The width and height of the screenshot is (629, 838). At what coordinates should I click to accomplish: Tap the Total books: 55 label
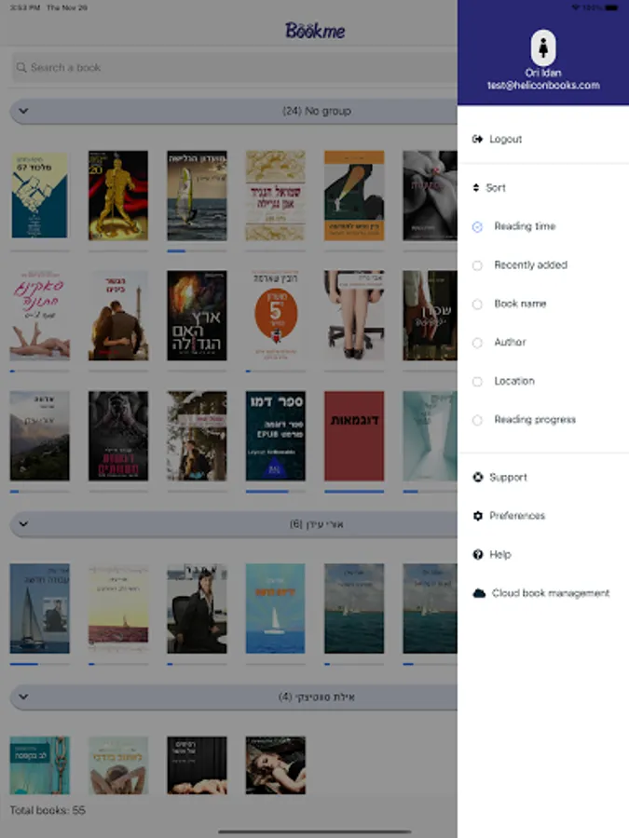[48, 810]
